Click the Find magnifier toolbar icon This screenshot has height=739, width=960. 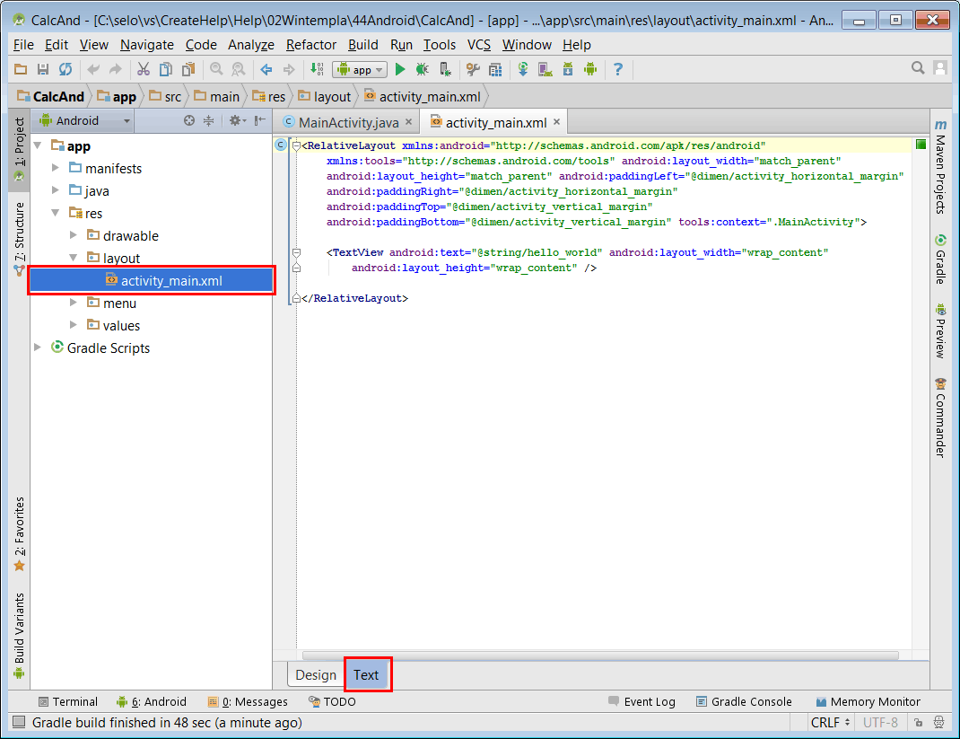(216, 69)
